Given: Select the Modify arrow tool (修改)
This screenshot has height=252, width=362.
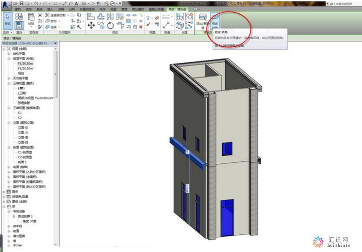Looking at the screenshot, I should tap(8, 20).
